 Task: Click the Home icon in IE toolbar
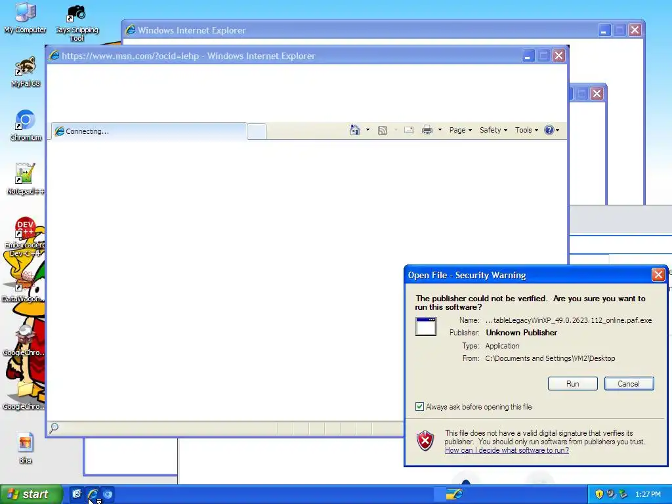[x=355, y=130]
